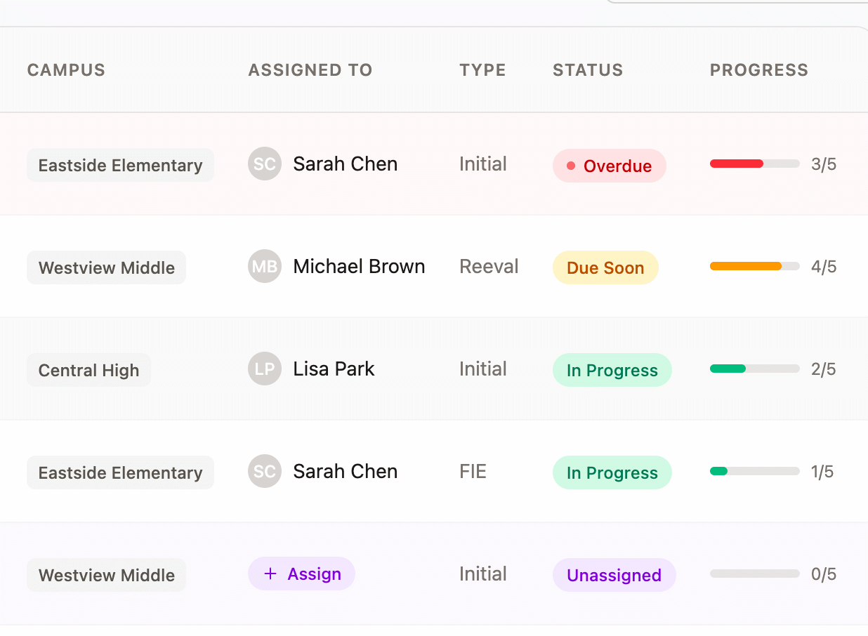This screenshot has width=868, height=636.
Task: Click the green 2/5 progress bar
Action: click(755, 369)
